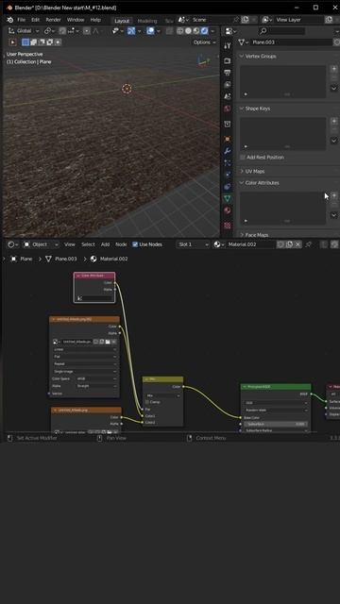Toggle Use Nodes checkbox

pyautogui.click(x=135, y=244)
